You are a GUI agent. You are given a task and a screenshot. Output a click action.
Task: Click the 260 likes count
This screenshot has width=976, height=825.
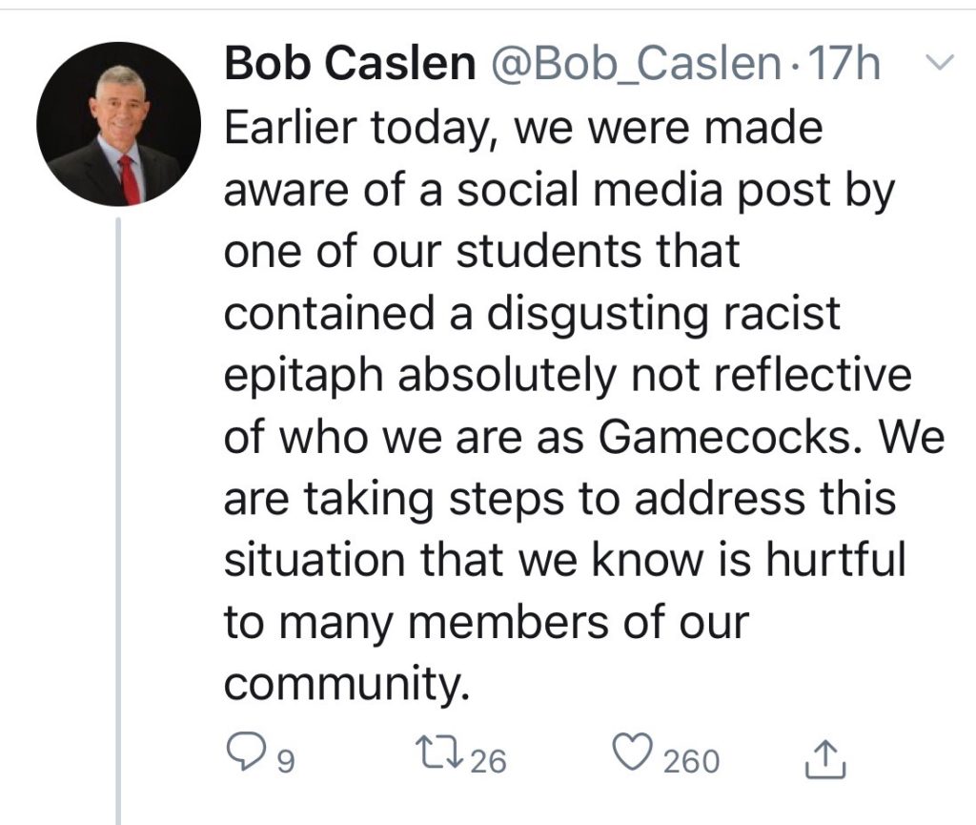point(691,760)
